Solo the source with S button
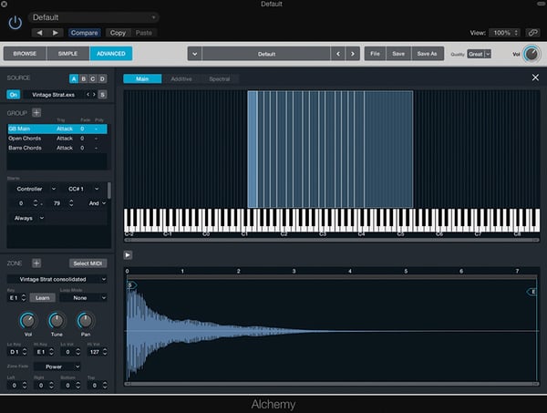Screen dimensions: 547x413 pos(102,95)
